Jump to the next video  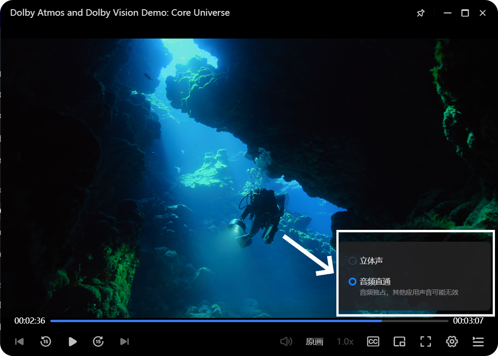click(124, 342)
